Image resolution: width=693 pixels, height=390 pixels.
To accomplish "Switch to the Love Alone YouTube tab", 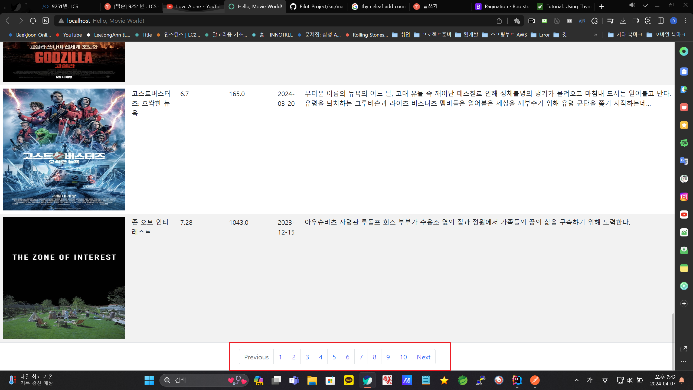I will 194,6.
